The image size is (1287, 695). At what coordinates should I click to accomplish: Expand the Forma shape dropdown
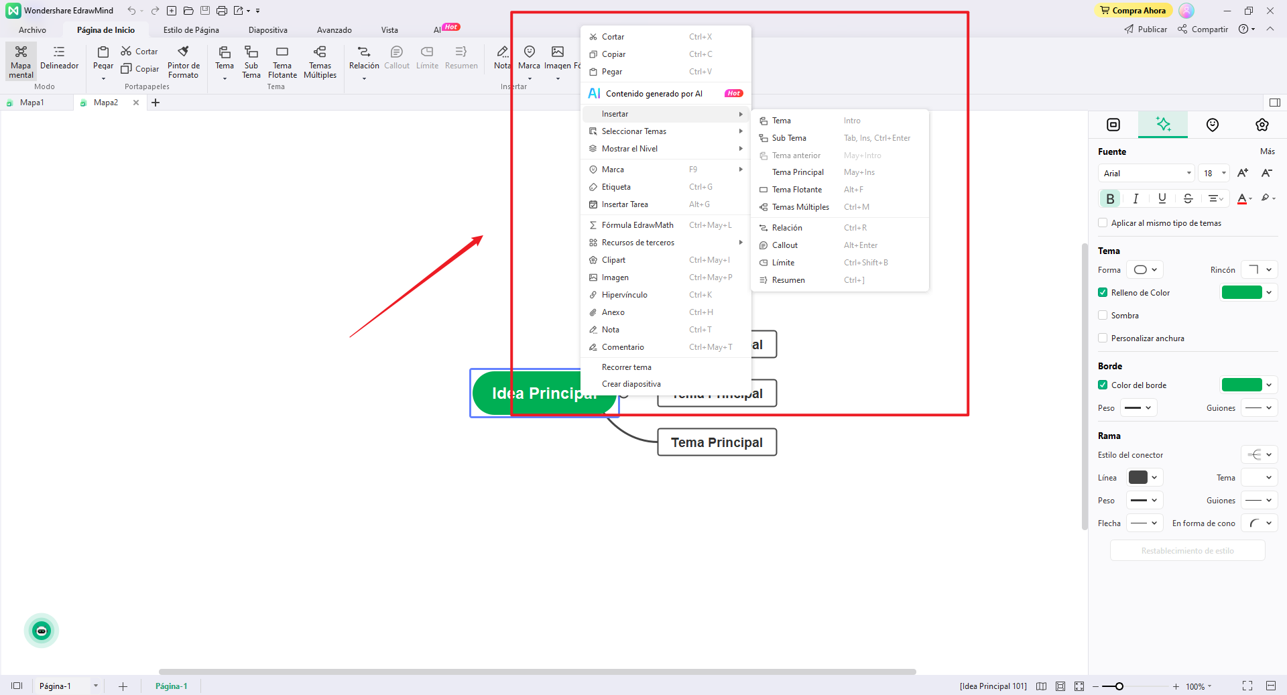[1145, 270]
